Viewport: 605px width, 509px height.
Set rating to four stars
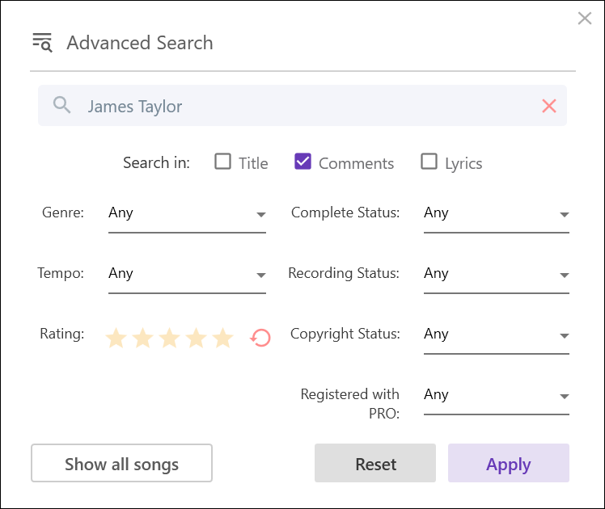click(196, 338)
